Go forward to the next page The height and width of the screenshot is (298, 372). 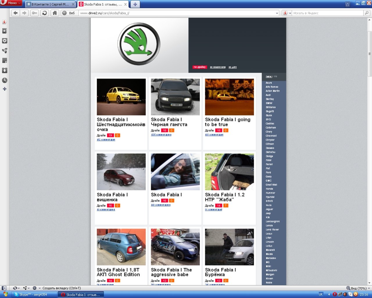coord(24,13)
